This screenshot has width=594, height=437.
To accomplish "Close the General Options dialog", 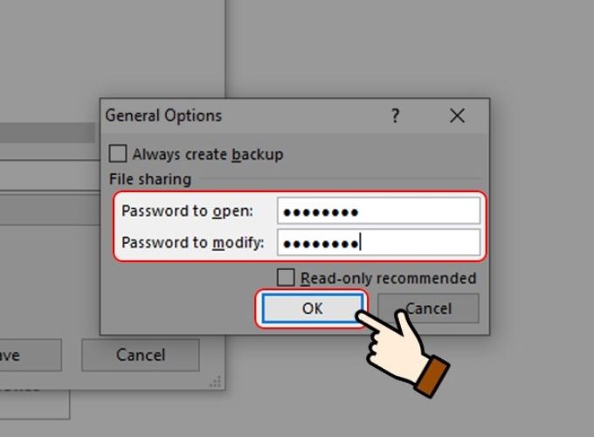I will pos(457,115).
